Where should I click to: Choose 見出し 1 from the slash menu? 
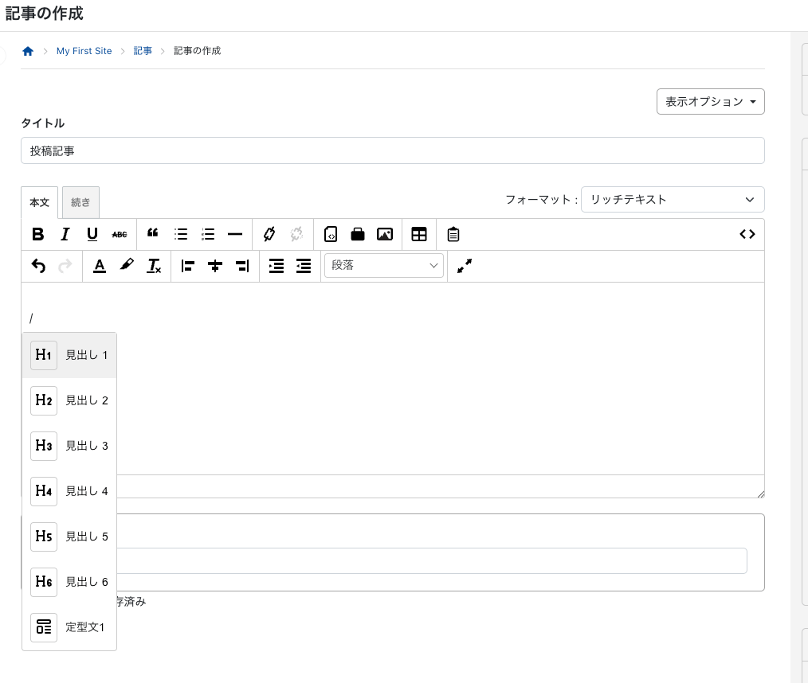coord(69,355)
